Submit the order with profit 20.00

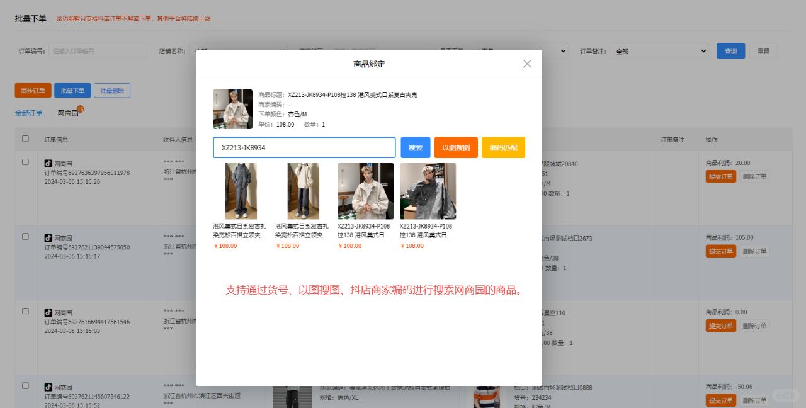720,177
